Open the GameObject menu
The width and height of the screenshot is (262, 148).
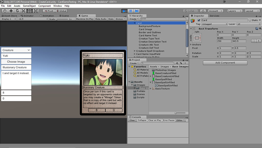tap(29, 6)
